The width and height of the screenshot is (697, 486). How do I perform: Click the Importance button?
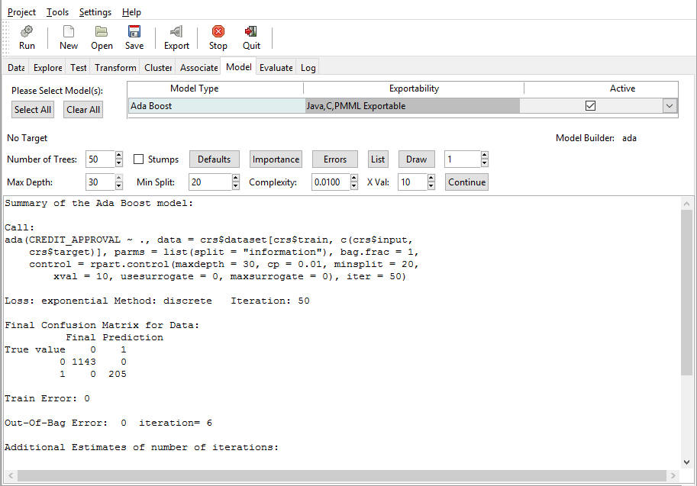point(276,159)
